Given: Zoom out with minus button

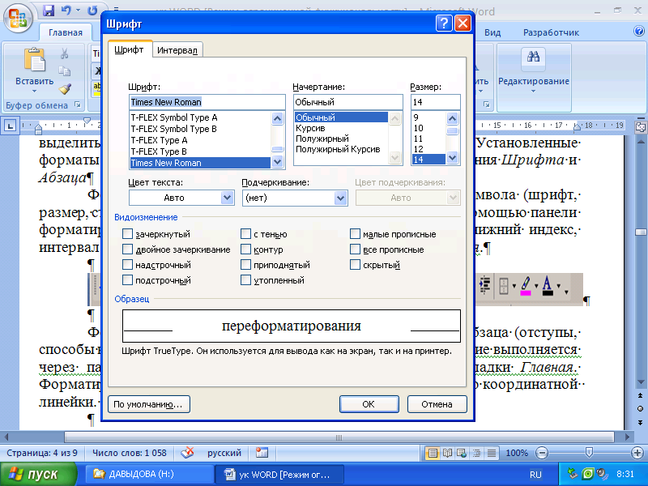Looking at the screenshot, I should 542,453.
